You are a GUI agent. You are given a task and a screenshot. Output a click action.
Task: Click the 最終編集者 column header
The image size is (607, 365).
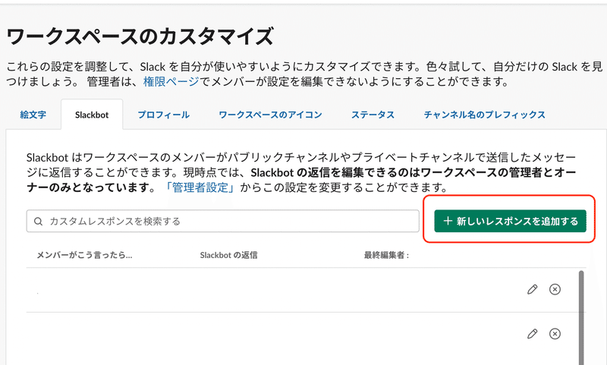386,255
